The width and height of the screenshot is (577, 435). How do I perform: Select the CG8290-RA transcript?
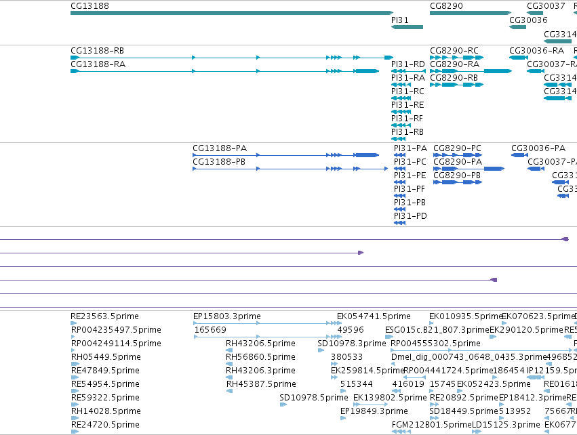tap(471, 71)
